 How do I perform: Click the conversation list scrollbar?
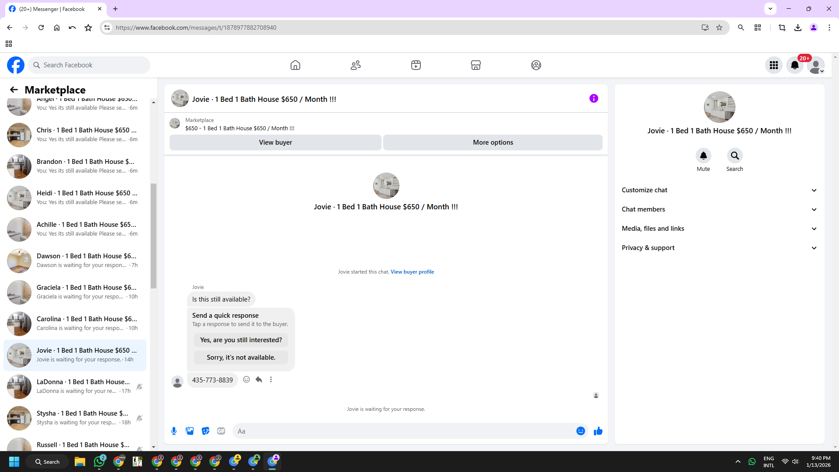click(153, 236)
